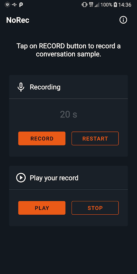Tap the USB icon in status bar
This screenshot has width=137, height=274.
point(14,5)
